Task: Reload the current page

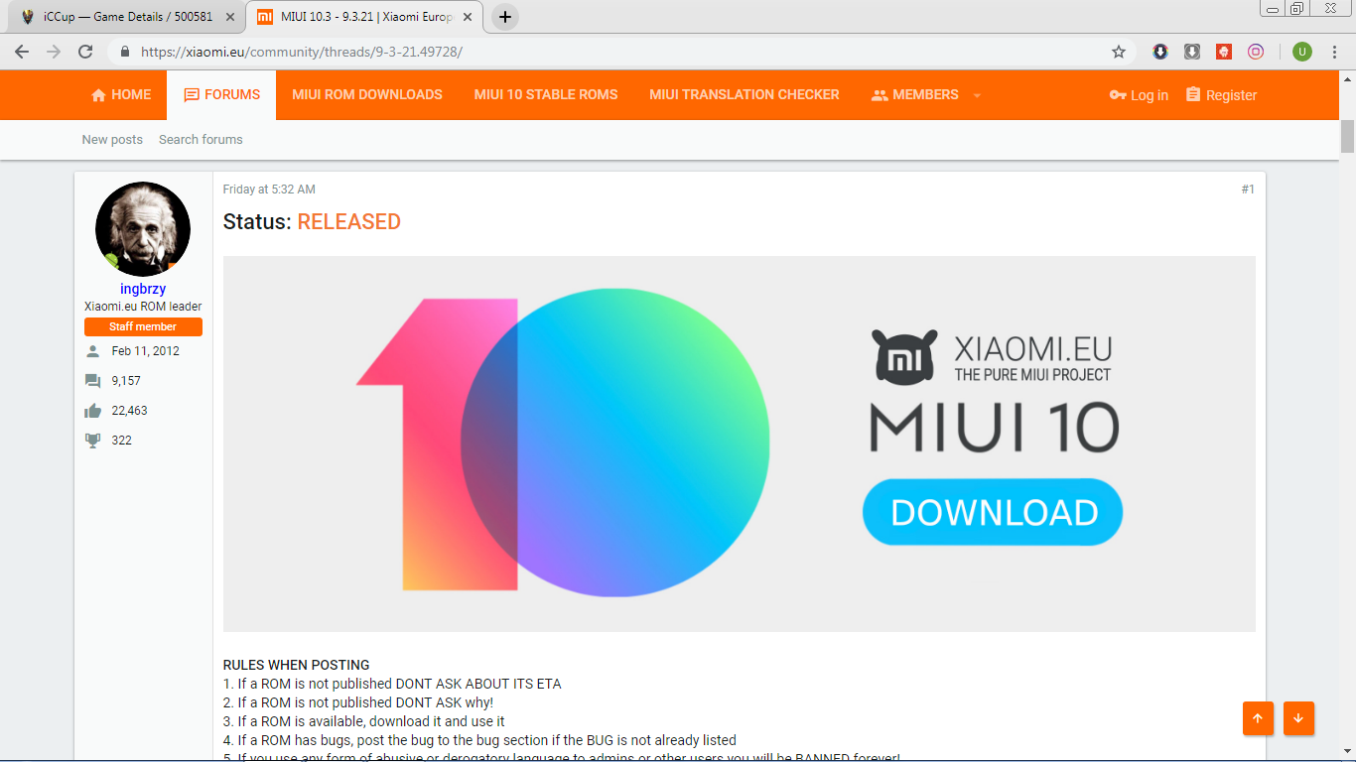Action: pyautogui.click(x=85, y=52)
